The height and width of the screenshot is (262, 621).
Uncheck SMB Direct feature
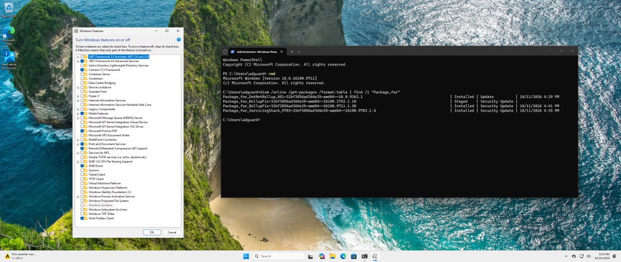click(82, 166)
